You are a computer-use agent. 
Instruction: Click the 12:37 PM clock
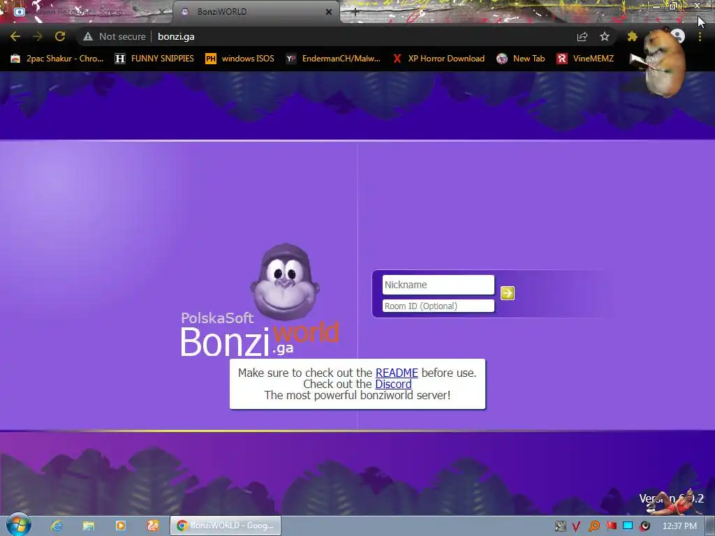coord(679,526)
